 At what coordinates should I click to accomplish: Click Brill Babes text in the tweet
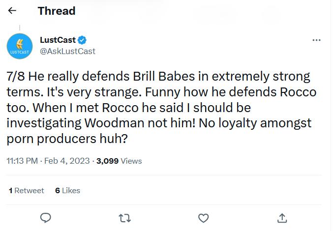coord(164,76)
